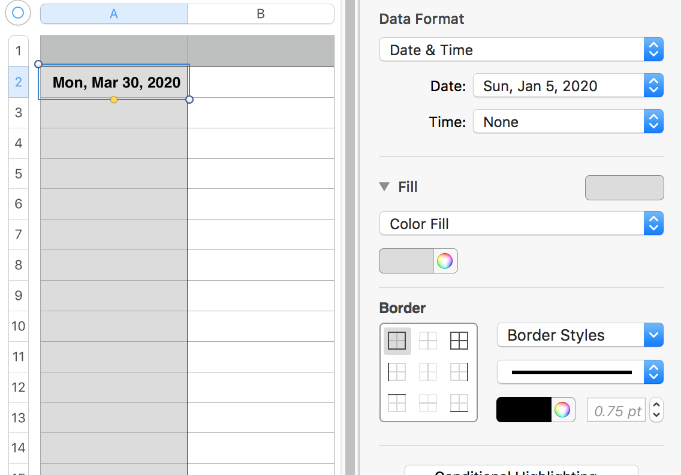The height and width of the screenshot is (475, 681).
Task: Open the Data Format dropdown
Action: click(x=521, y=50)
